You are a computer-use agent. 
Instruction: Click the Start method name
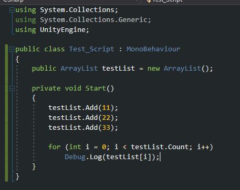[96, 88]
